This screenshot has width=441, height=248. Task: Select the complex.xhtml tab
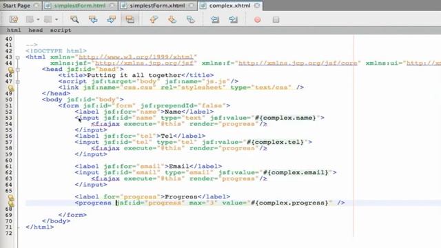click(x=229, y=6)
